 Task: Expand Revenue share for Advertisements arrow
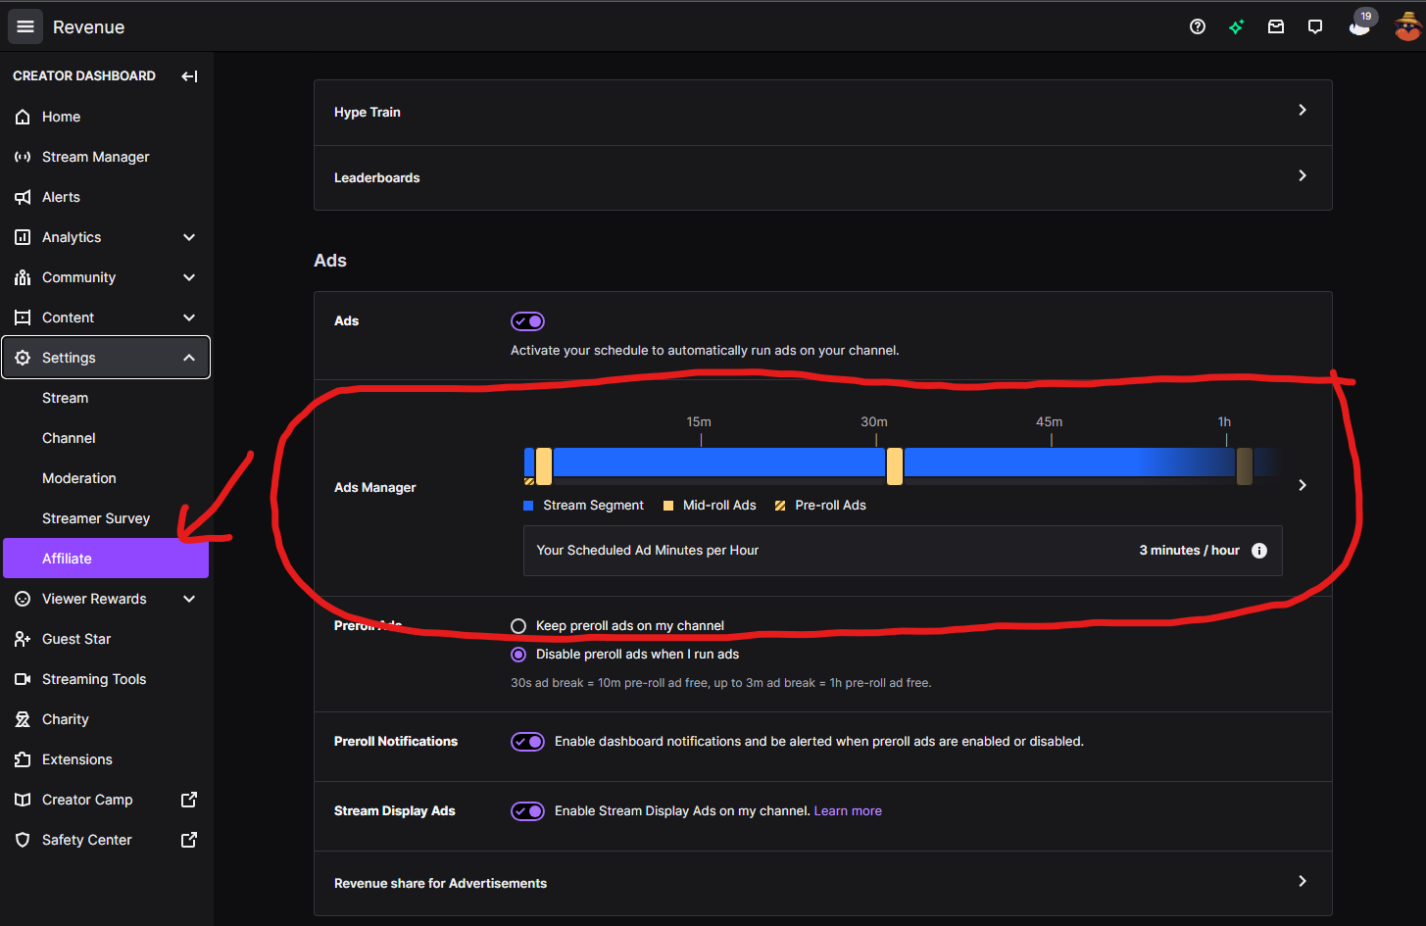(x=1303, y=881)
